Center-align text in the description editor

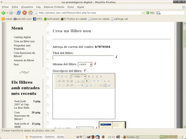point(64,81)
